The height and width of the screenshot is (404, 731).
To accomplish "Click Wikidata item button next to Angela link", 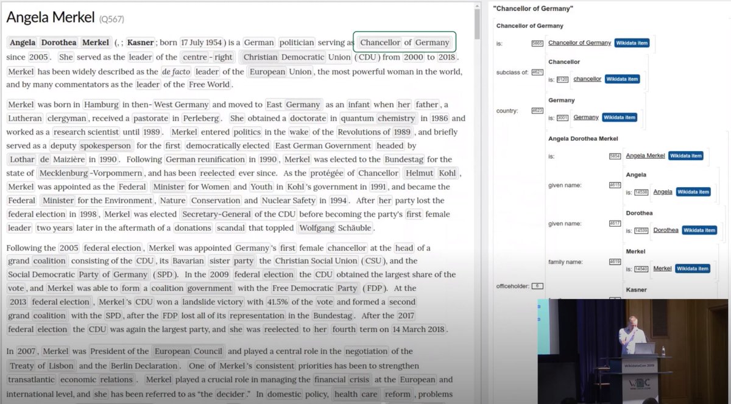I will pyautogui.click(x=694, y=191).
